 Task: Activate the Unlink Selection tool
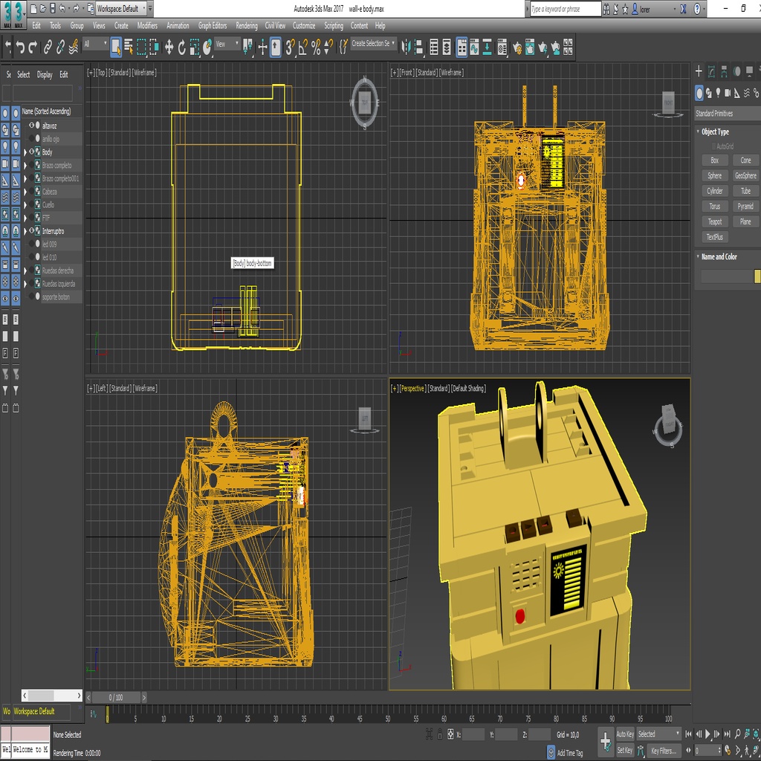point(61,47)
